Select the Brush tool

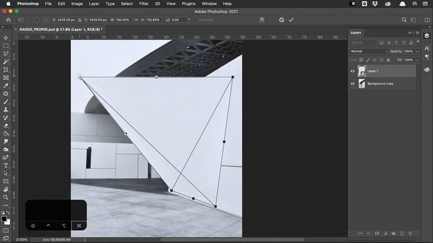(x=6, y=102)
